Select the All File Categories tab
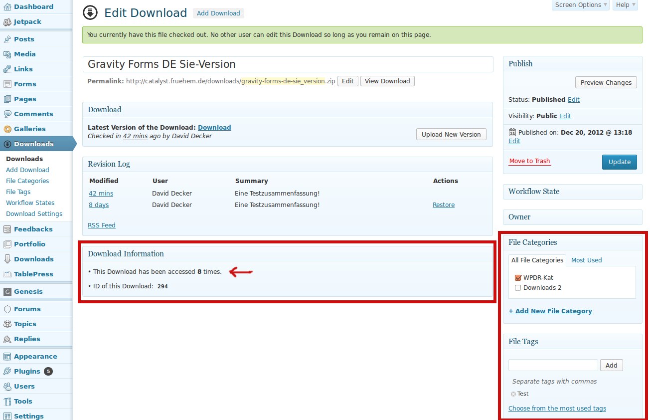 click(x=537, y=260)
